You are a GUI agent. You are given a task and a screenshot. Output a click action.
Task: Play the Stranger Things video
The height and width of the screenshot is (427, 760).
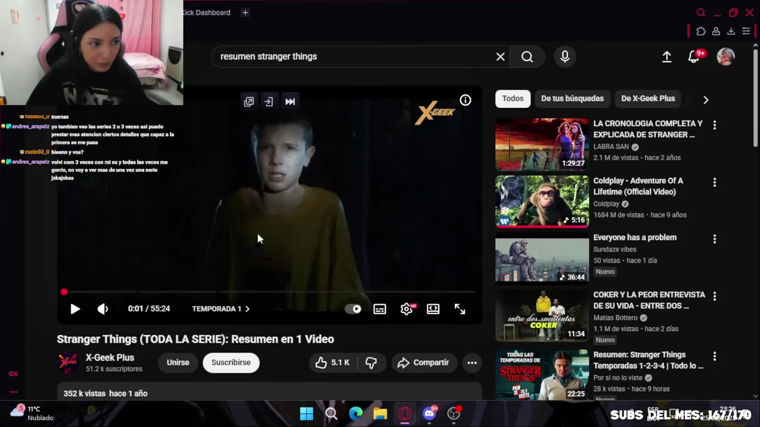click(x=75, y=309)
